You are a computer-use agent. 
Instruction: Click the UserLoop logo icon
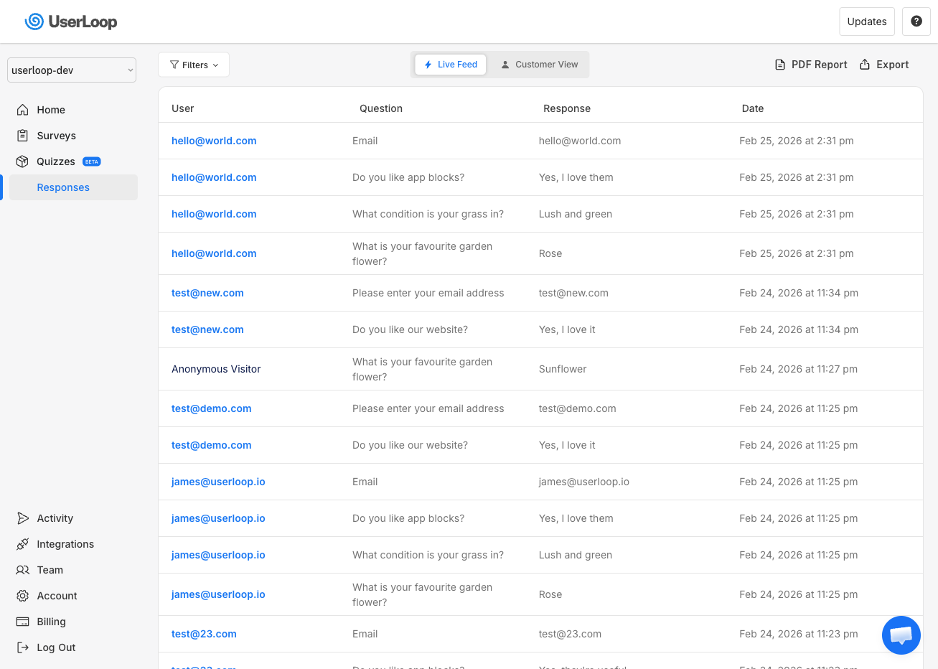(x=34, y=22)
